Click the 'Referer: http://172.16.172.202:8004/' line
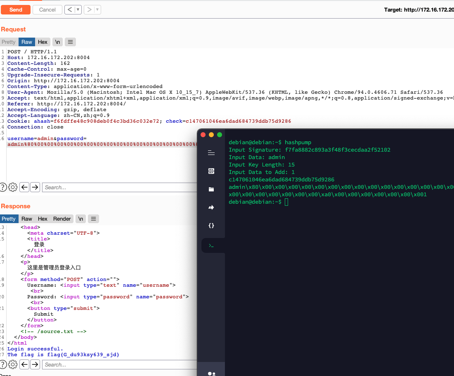Image resolution: width=454 pixels, height=376 pixels. (66, 104)
